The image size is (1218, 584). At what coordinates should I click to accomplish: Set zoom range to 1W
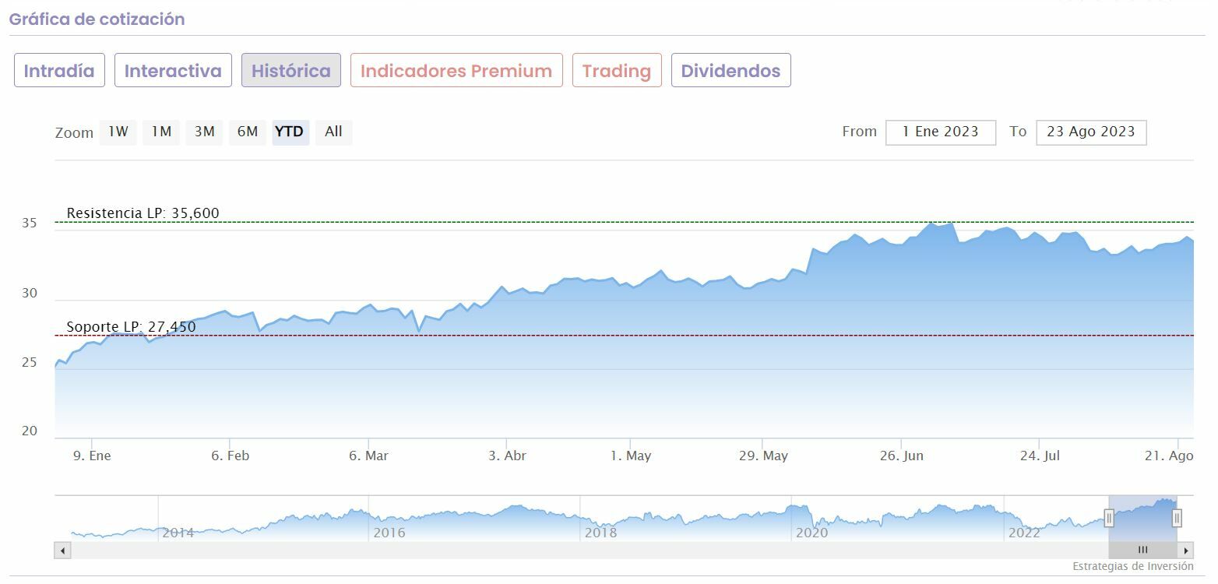pyautogui.click(x=118, y=132)
